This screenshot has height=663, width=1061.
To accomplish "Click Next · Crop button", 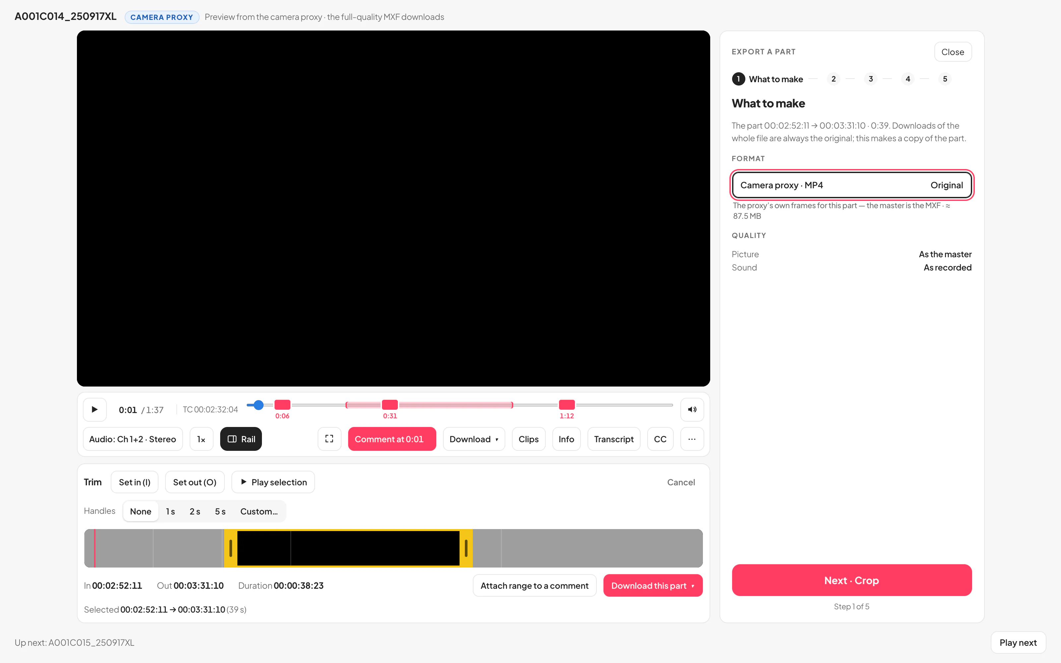I will click(851, 580).
